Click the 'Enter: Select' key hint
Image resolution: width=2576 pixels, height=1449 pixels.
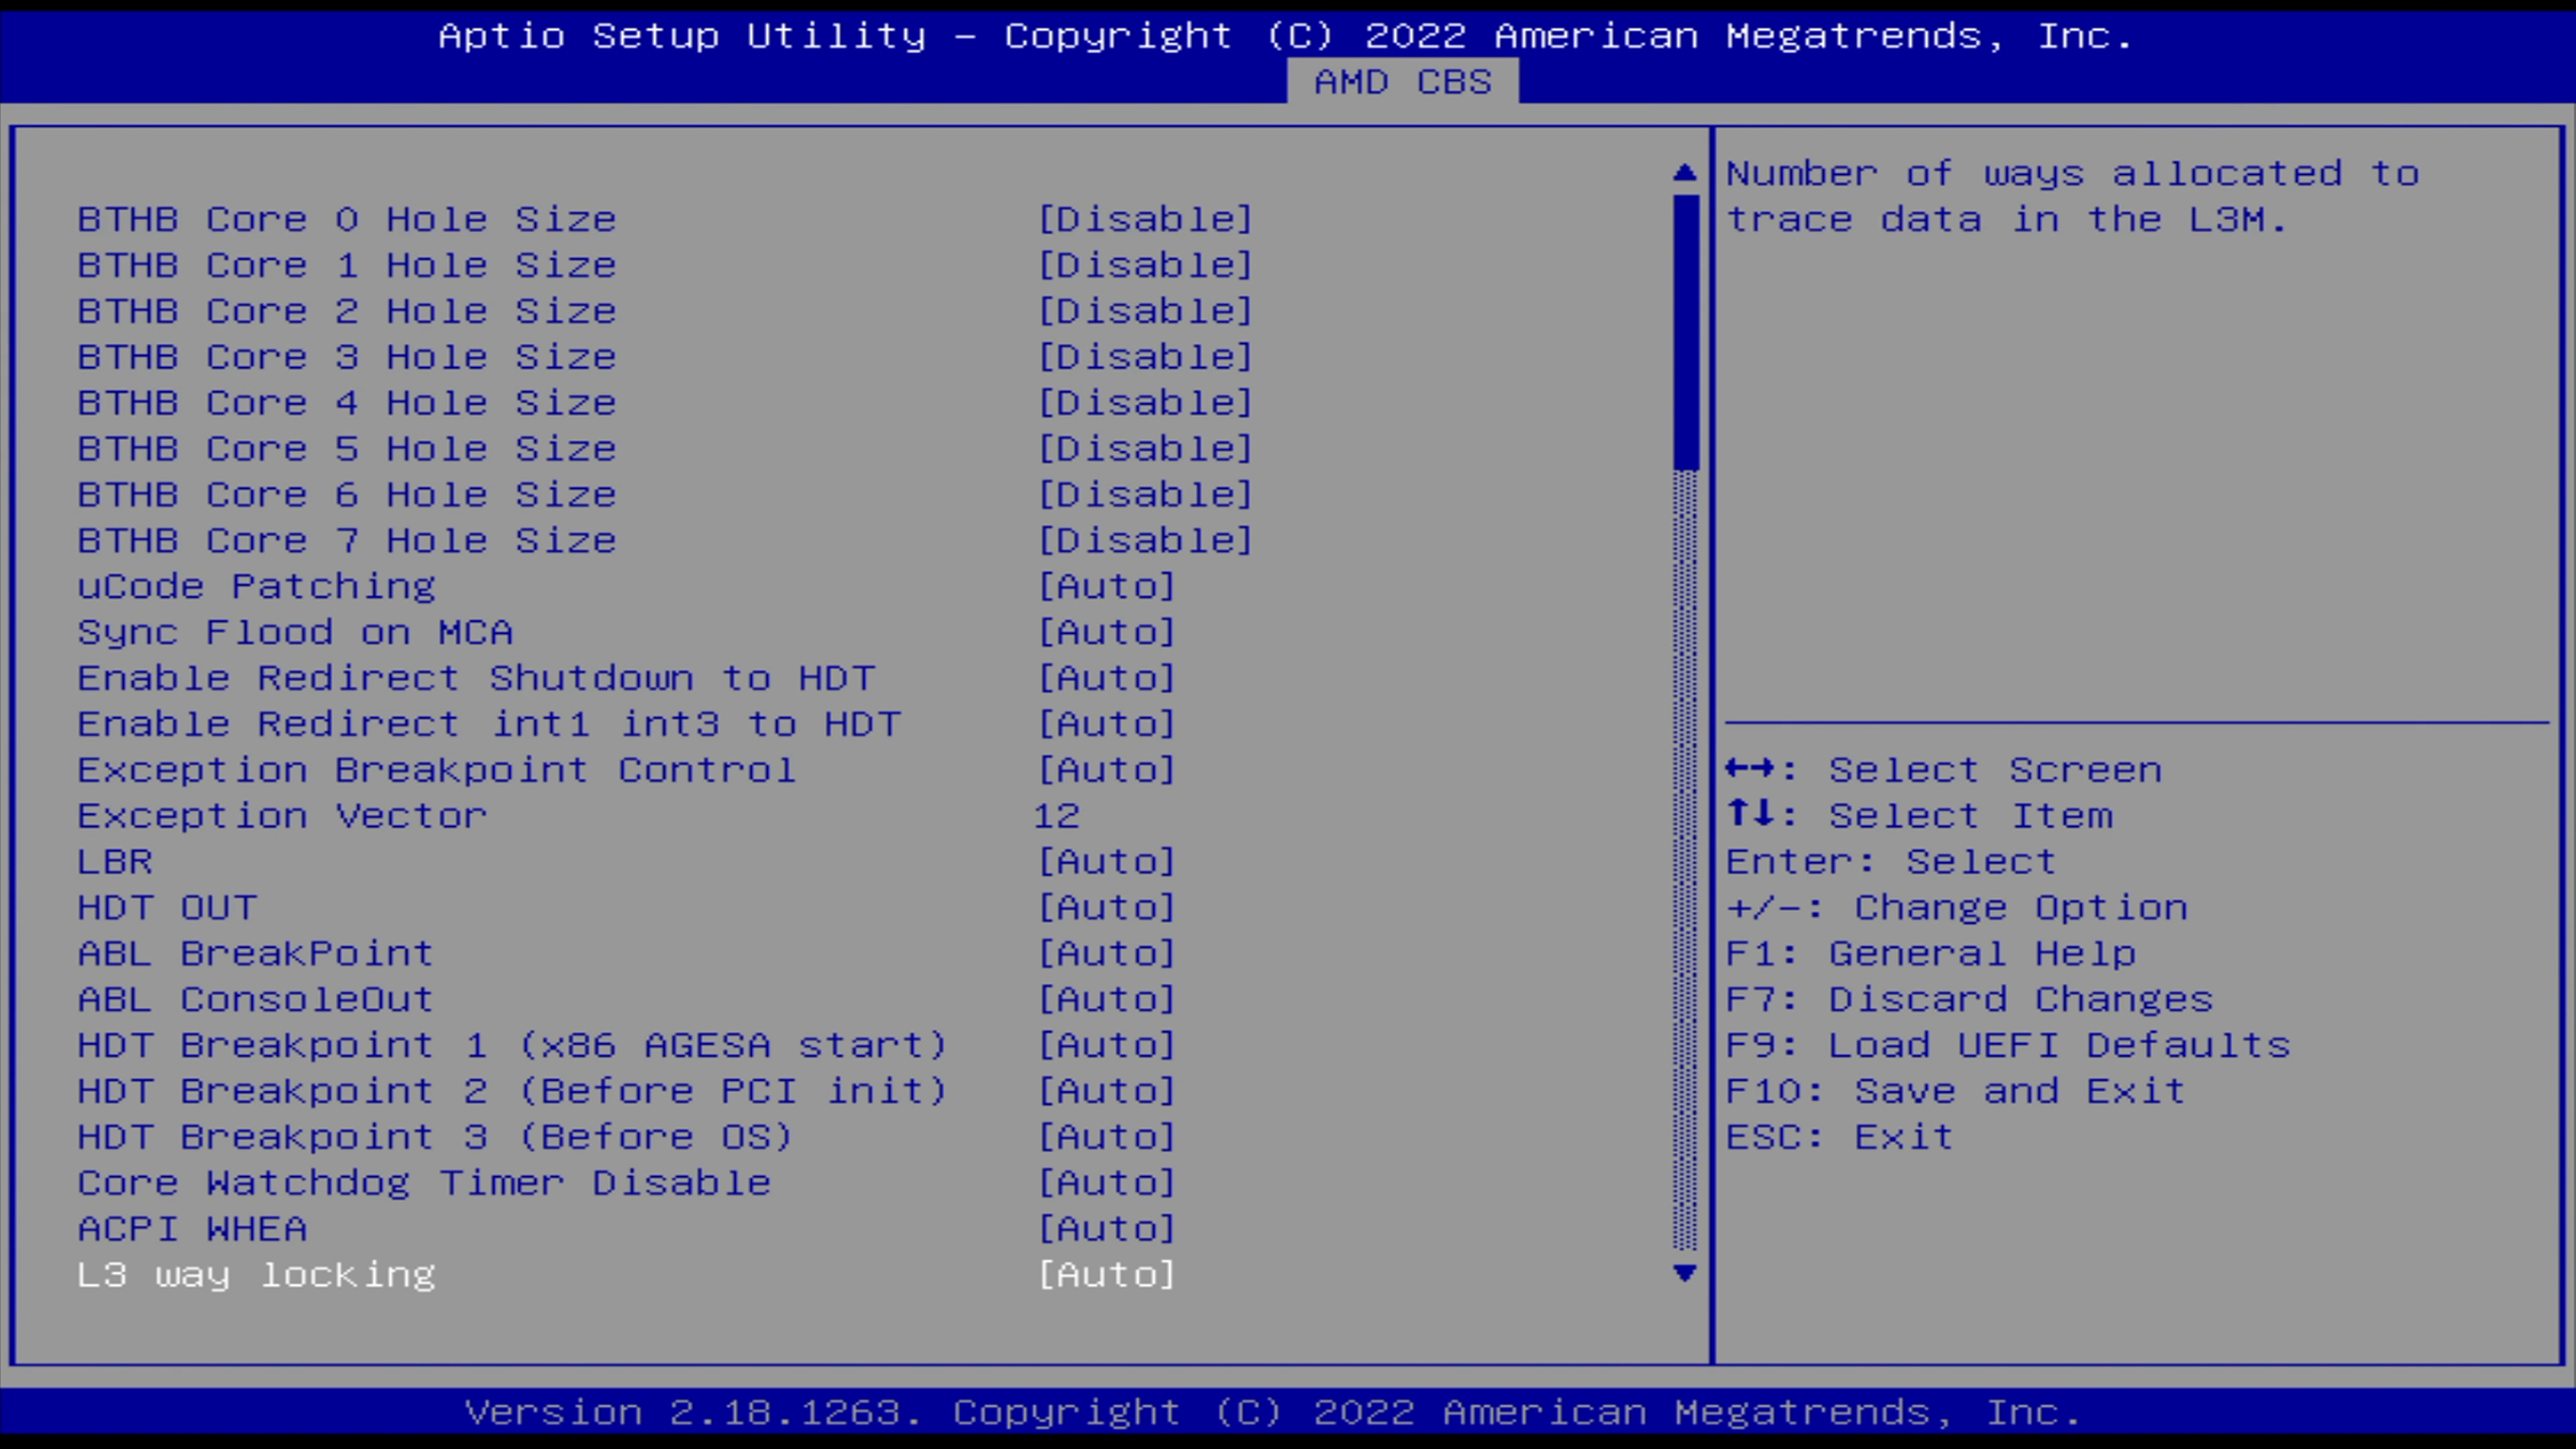[x=1890, y=862]
